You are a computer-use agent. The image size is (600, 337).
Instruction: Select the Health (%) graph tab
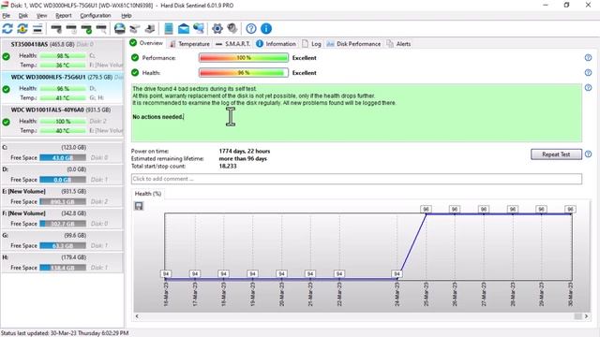click(x=148, y=194)
